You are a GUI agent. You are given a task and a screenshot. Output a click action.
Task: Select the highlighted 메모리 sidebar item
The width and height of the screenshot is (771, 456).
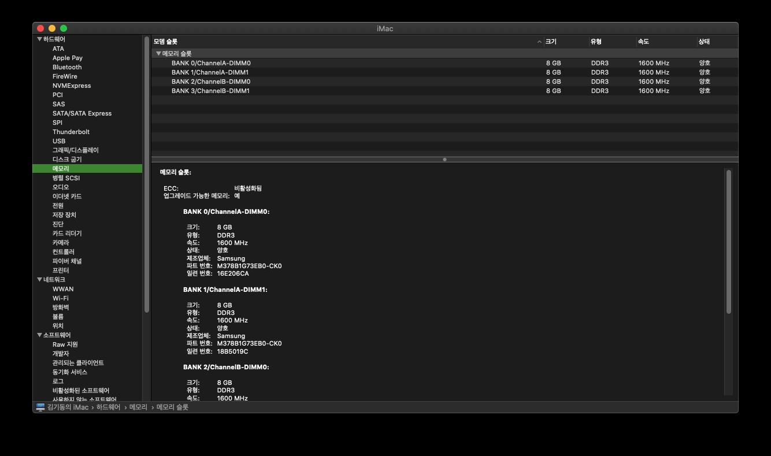click(87, 169)
